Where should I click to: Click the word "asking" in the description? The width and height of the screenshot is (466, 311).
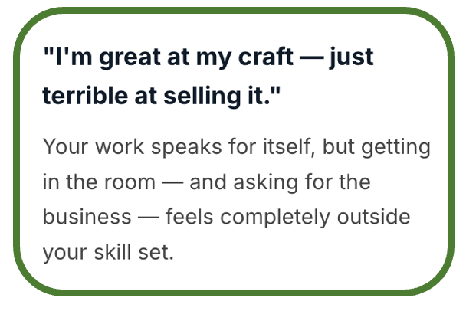pyautogui.click(x=262, y=182)
